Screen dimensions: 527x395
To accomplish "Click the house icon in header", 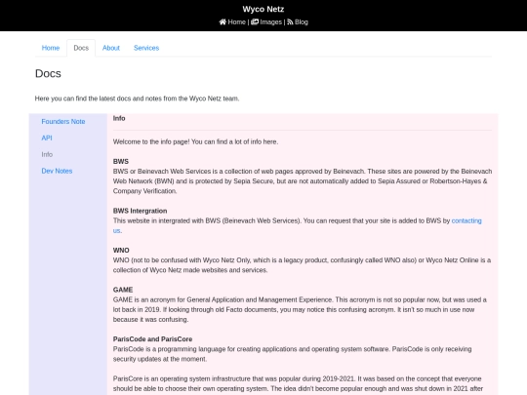I will tap(223, 21).
